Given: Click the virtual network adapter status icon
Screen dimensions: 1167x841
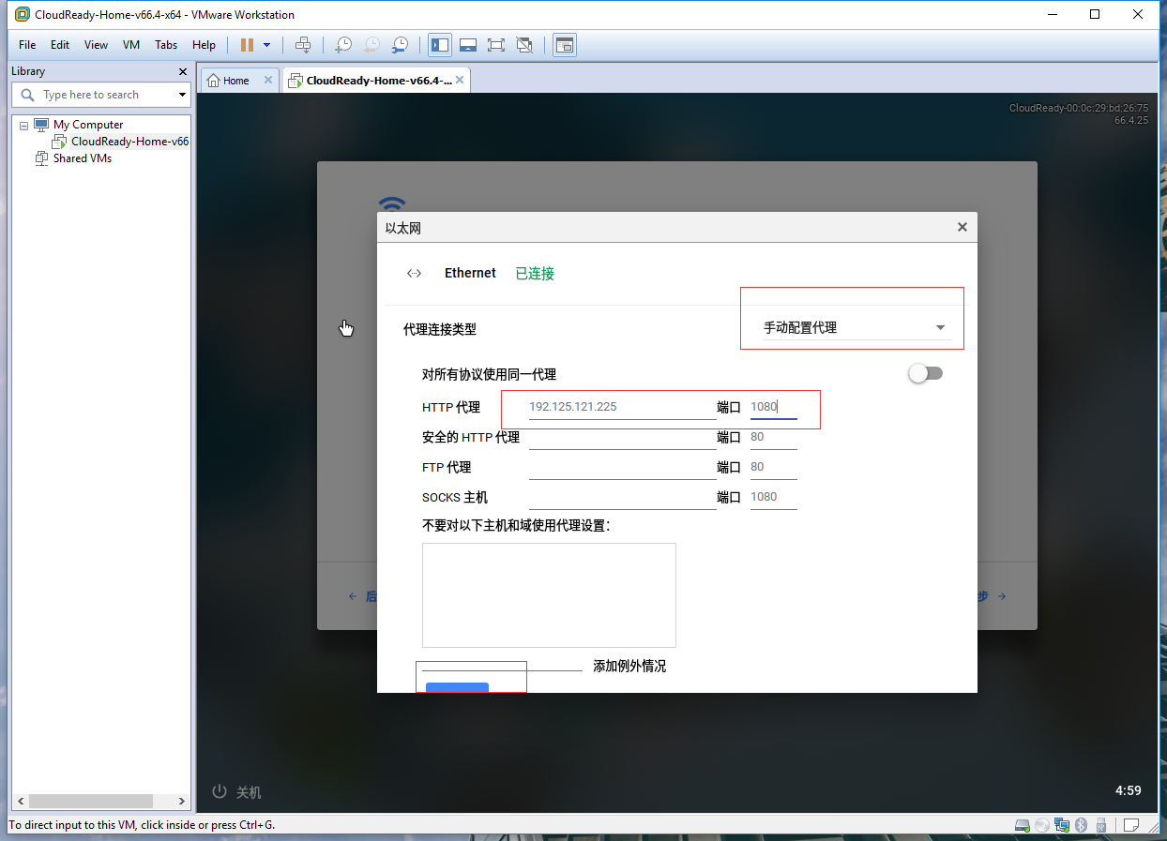Looking at the screenshot, I should [x=1062, y=825].
